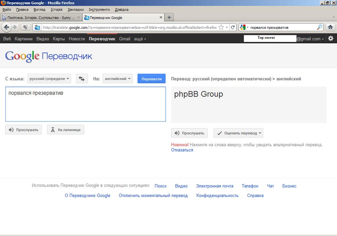Swap source and target languages
This screenshot has height=236, width=337.
82,78
